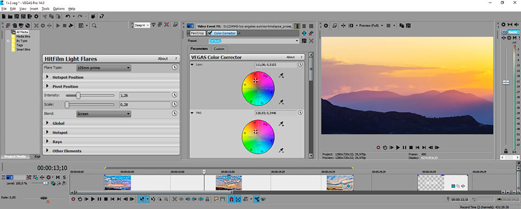This screenshot has height=209, width=521.
Task: Select the Media Bins tree item
Action: tap(23, 36)
